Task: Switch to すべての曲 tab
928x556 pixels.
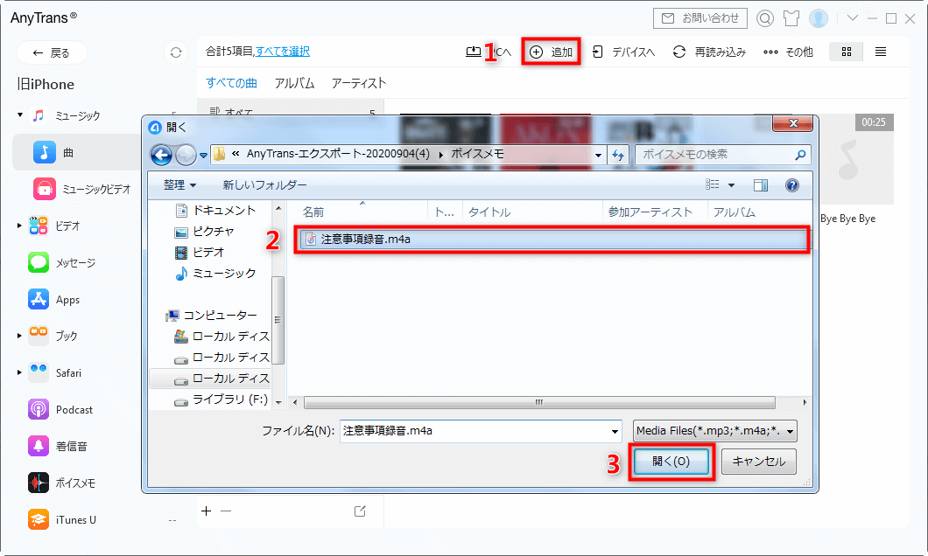Action: pos(231,83)
